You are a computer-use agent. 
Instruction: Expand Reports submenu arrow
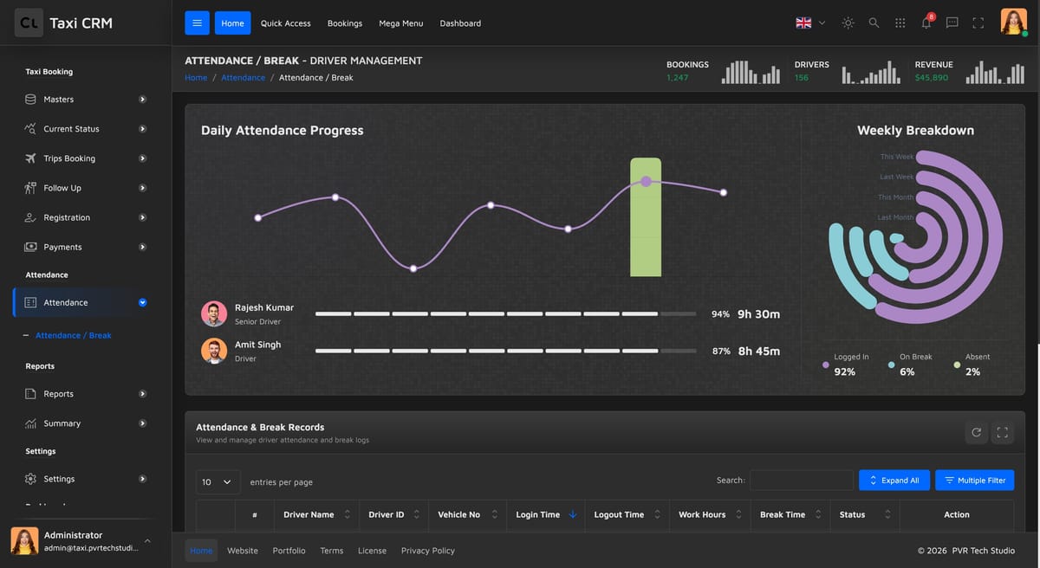click(143, 394)
